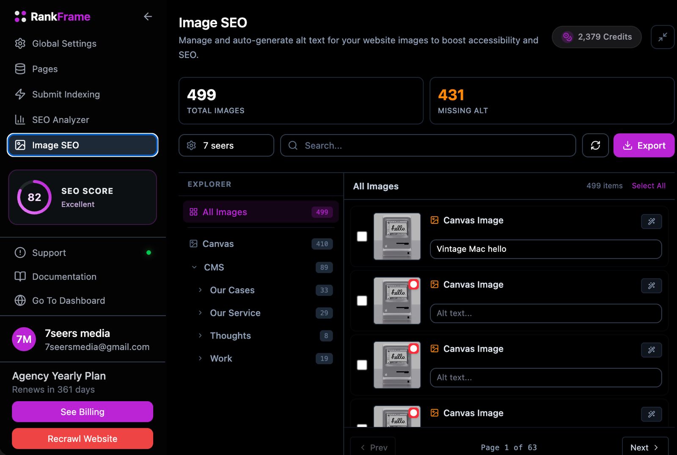Collapse the sidebar using the back arrow
The image size is (677, 455).
click(148, 17)
